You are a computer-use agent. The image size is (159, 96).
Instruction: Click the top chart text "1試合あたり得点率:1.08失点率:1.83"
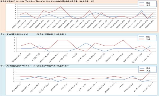pyautogui.click(x=77, y=1)
